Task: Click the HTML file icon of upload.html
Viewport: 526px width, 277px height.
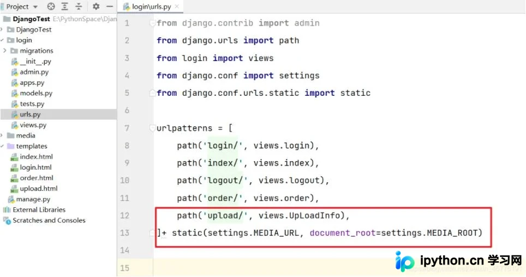Action: [x=14, y=189]
